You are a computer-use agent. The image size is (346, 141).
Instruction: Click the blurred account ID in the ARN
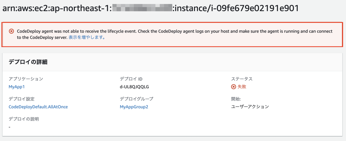pos(142,9)
